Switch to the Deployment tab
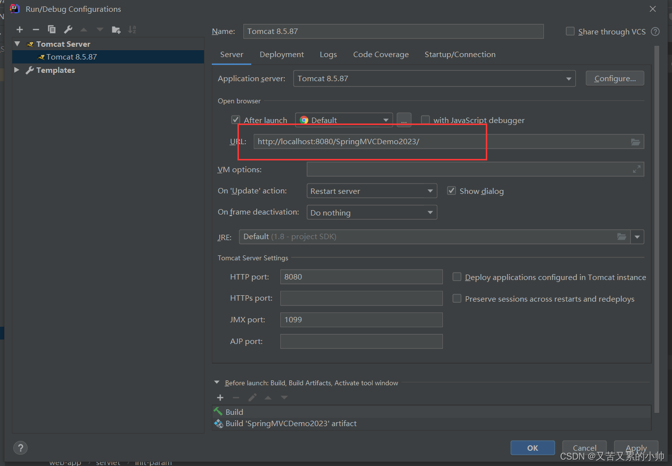 (282, 55)
